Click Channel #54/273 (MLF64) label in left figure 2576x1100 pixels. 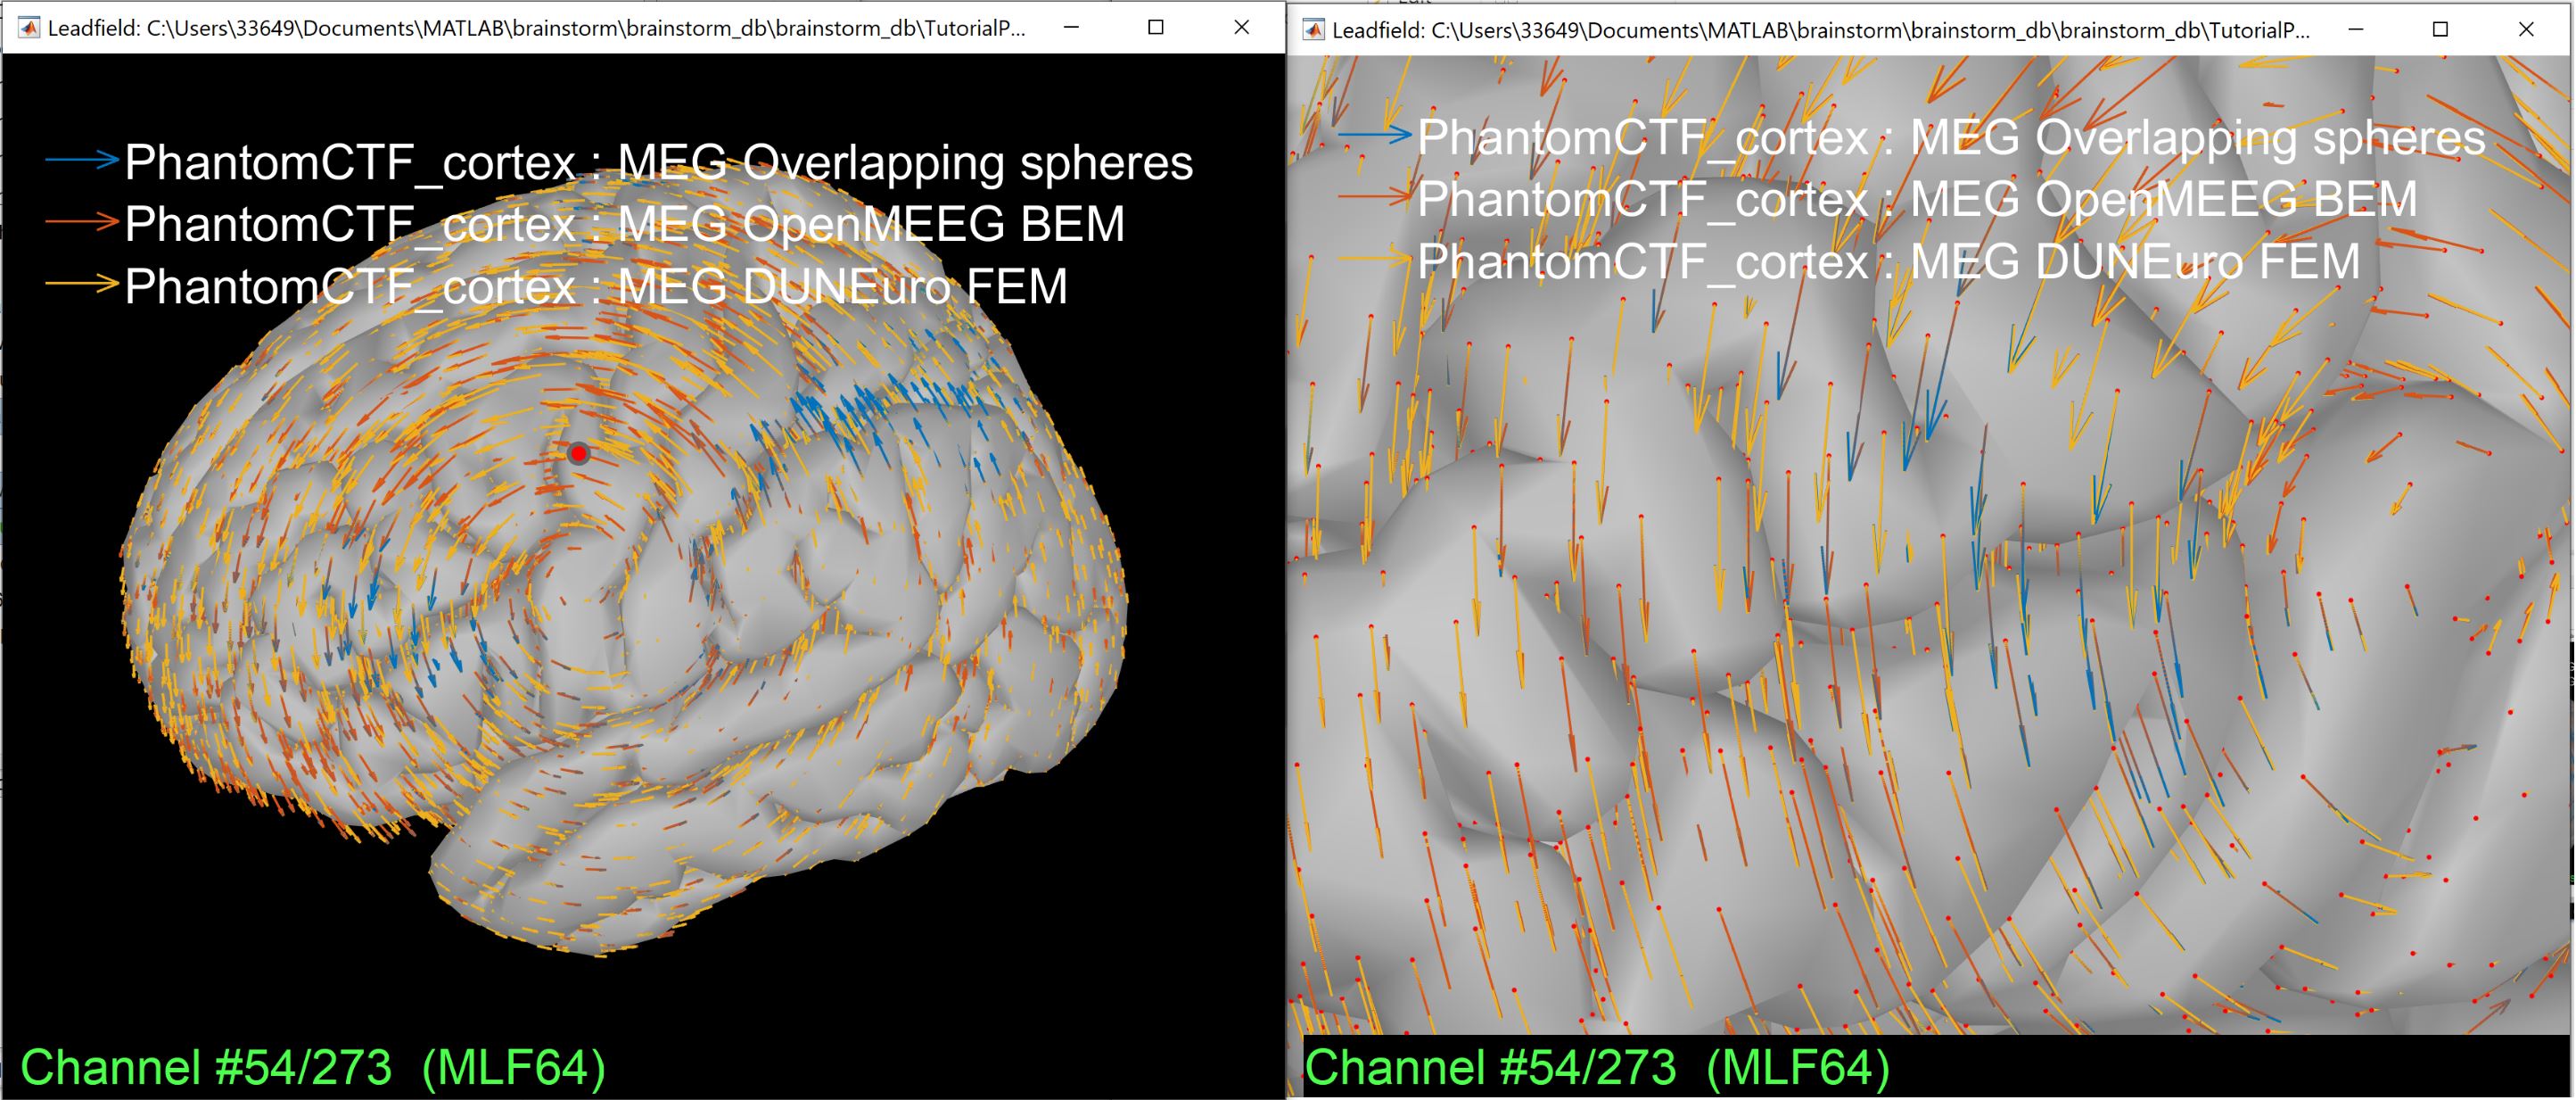coord(312,1067)
